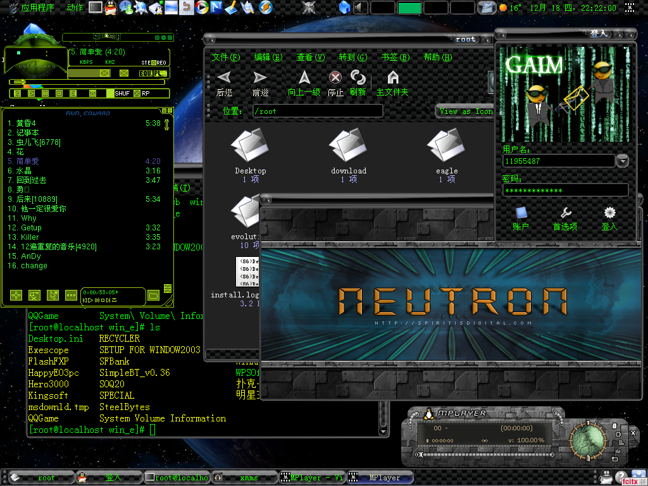
Task: Toggle XMMS SHUF shuffle mode
Action: (118, 94)
